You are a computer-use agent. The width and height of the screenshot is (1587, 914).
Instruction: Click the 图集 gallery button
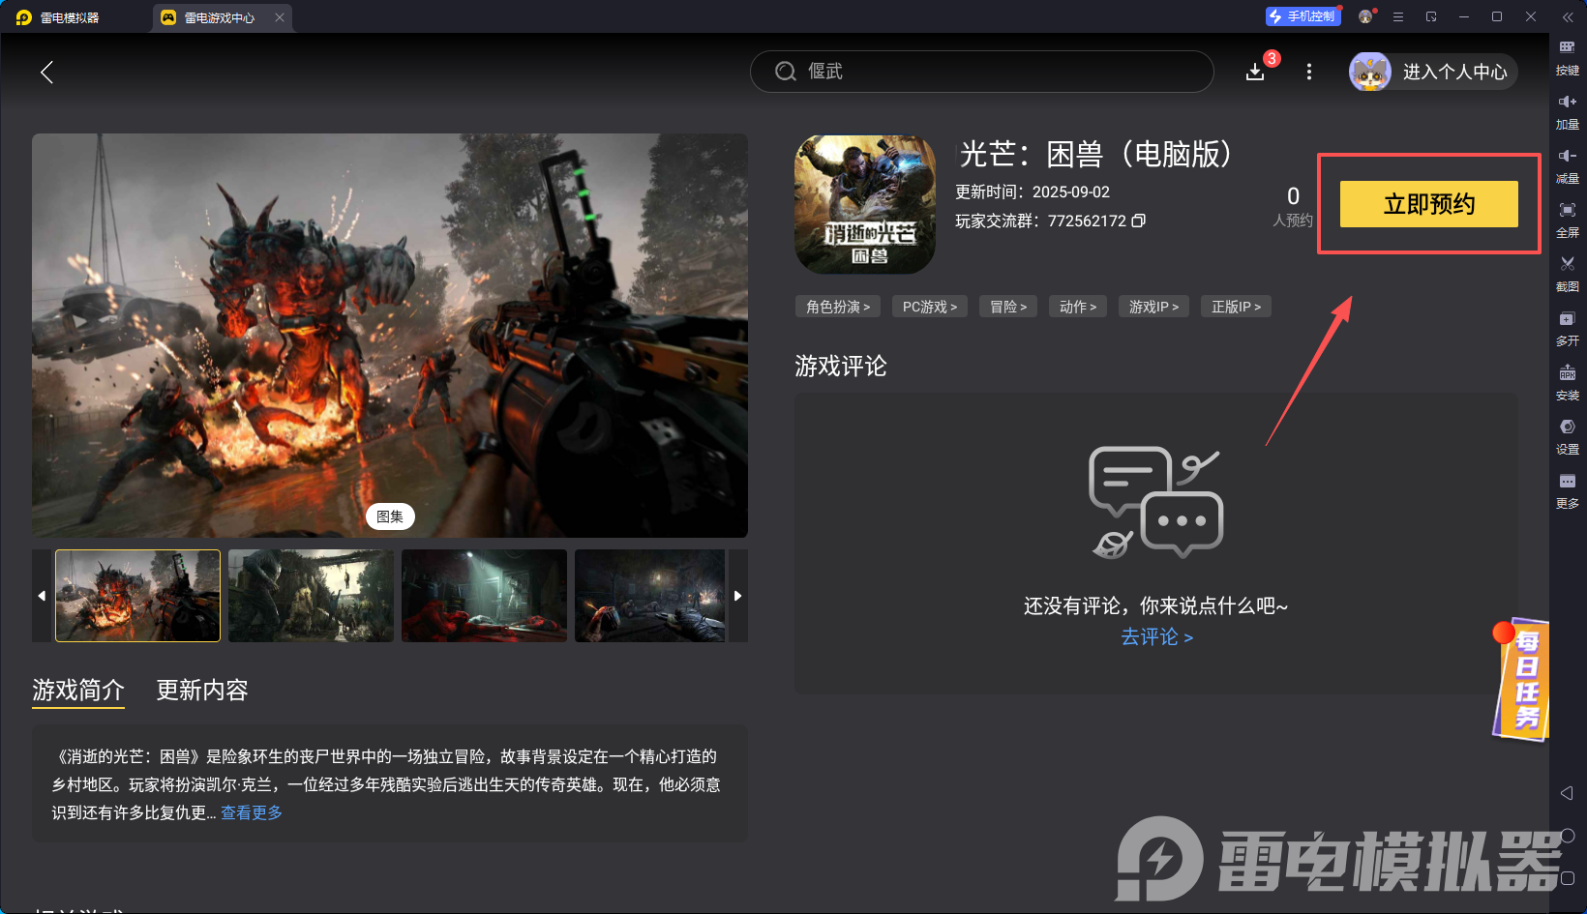click(x=390, y=516)
